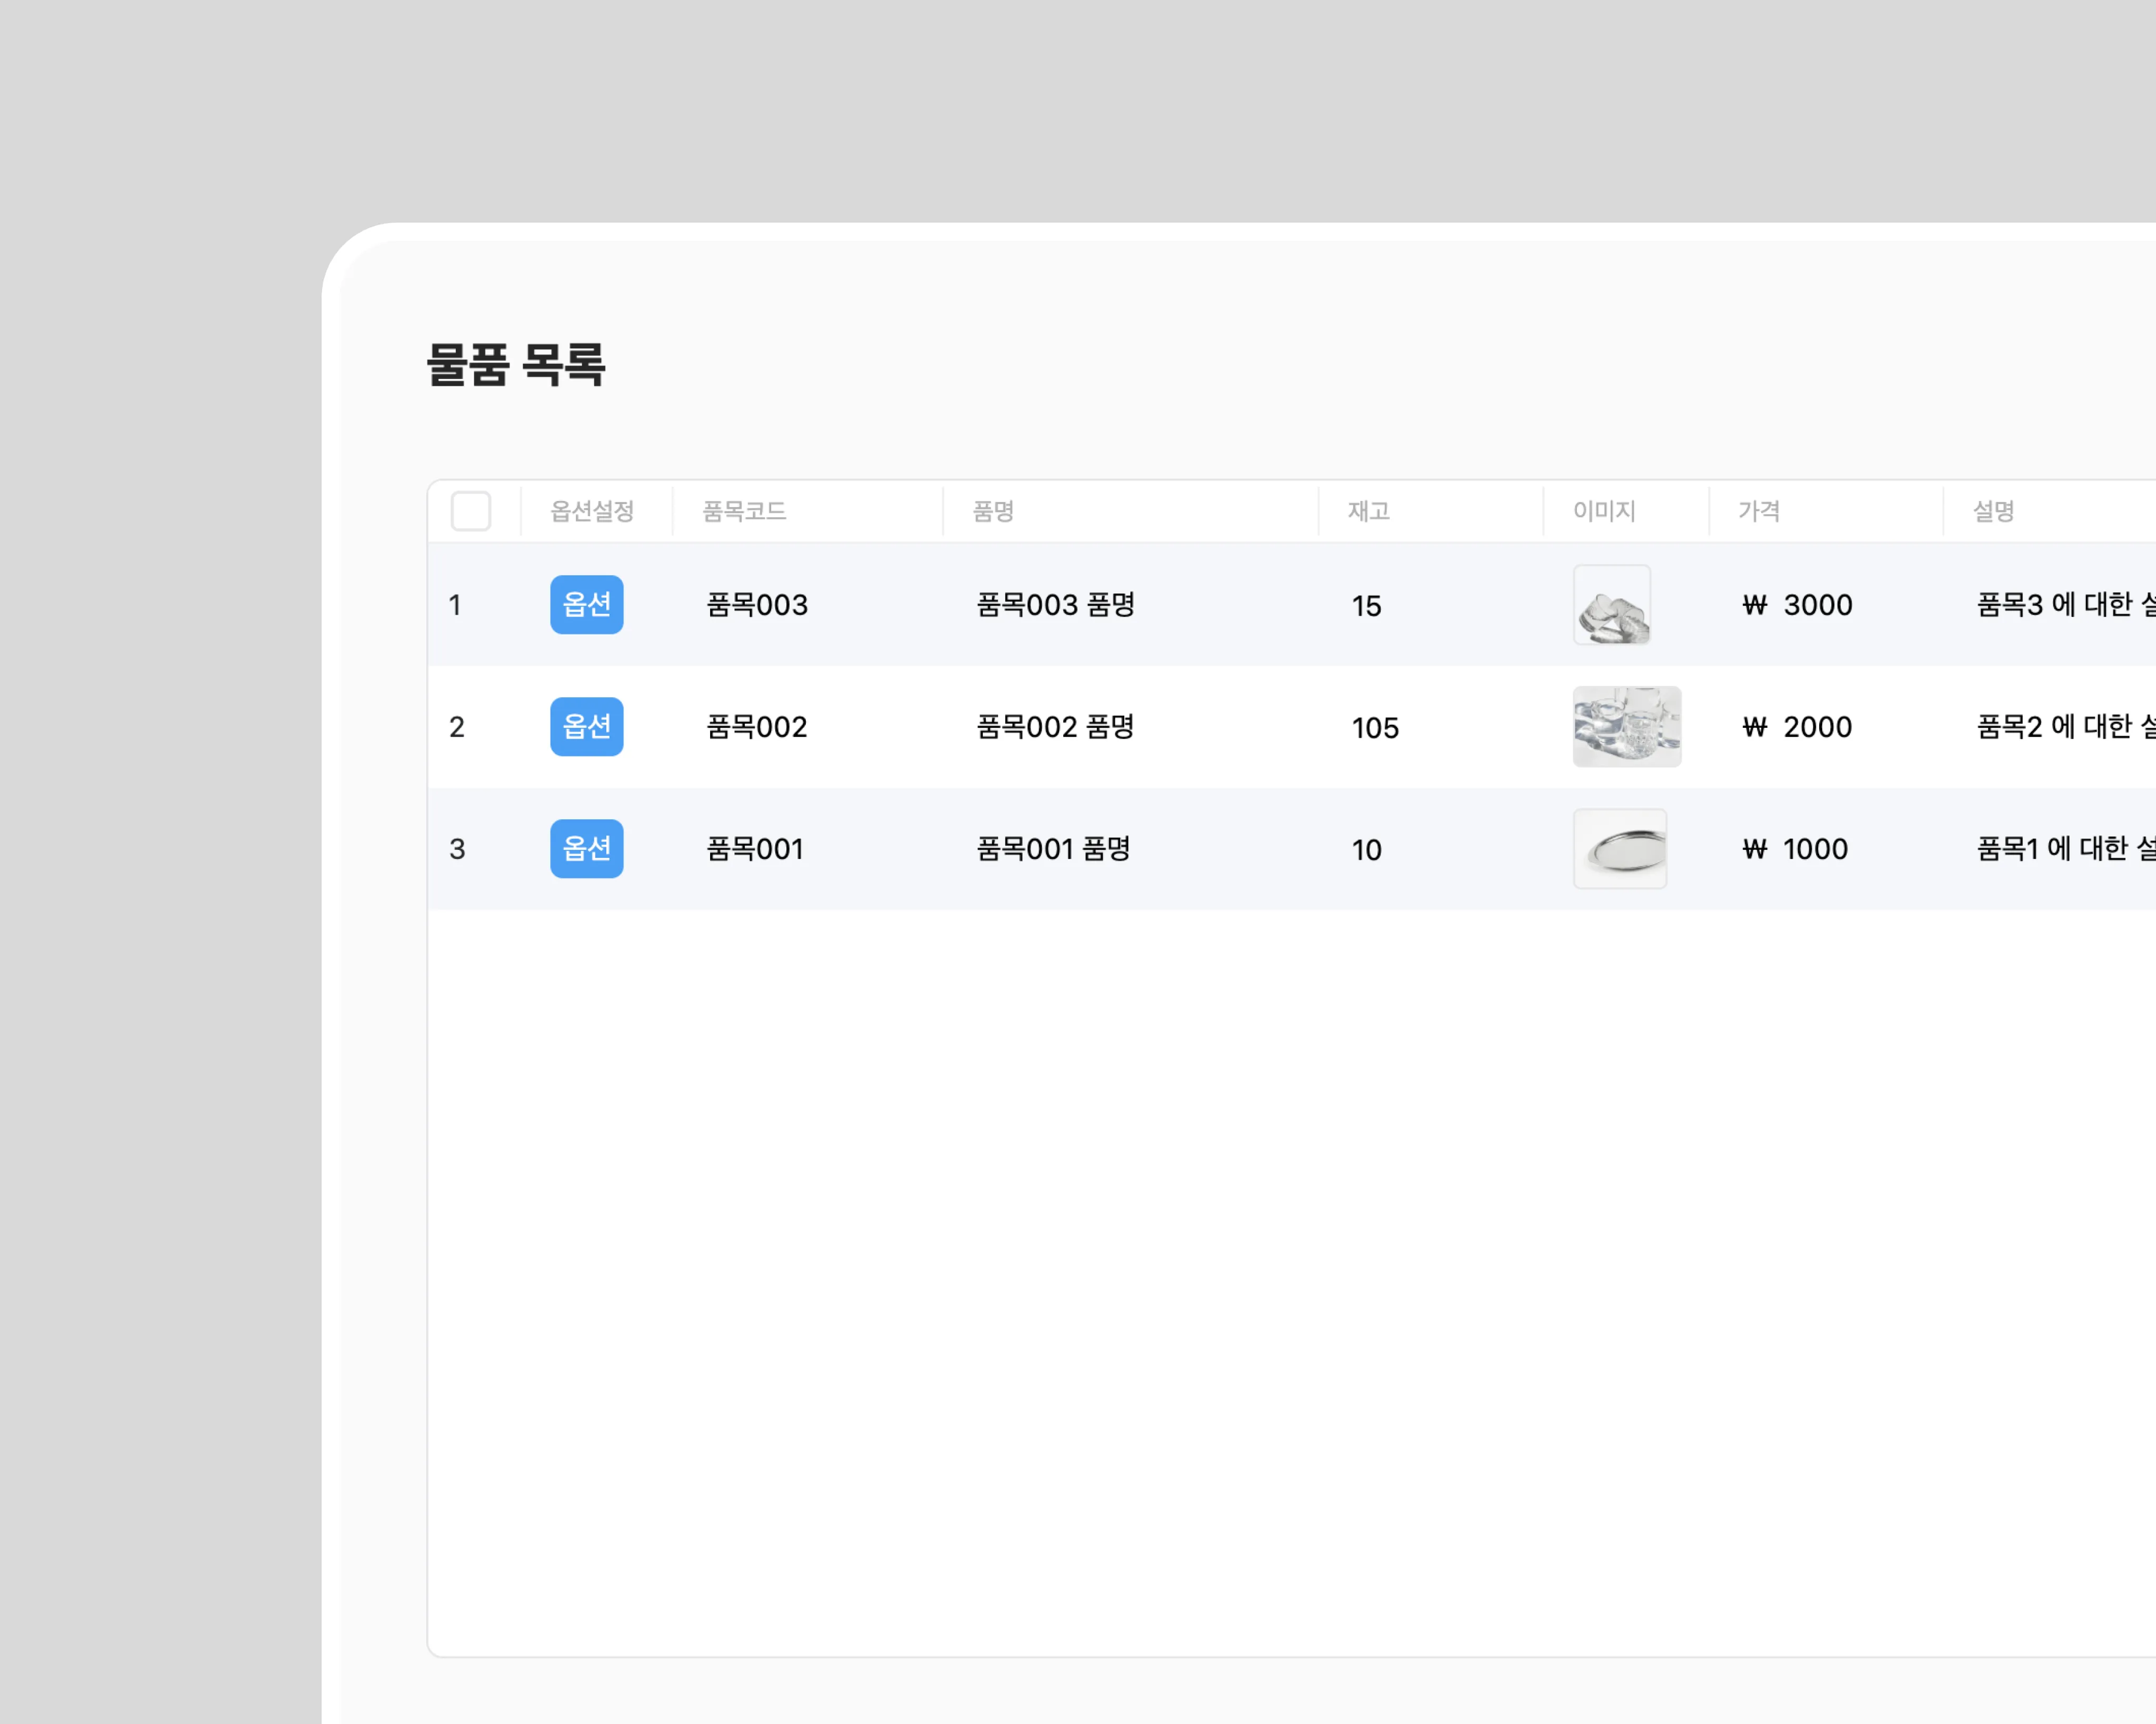
Task: Open the 품목001 silver plate thumbnail
Action: coord(1619,848)
